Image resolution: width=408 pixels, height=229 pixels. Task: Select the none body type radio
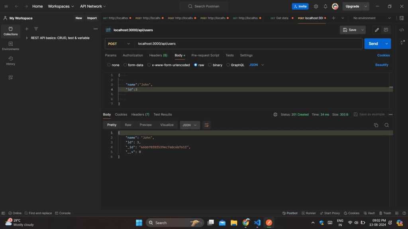pos(109,65)
